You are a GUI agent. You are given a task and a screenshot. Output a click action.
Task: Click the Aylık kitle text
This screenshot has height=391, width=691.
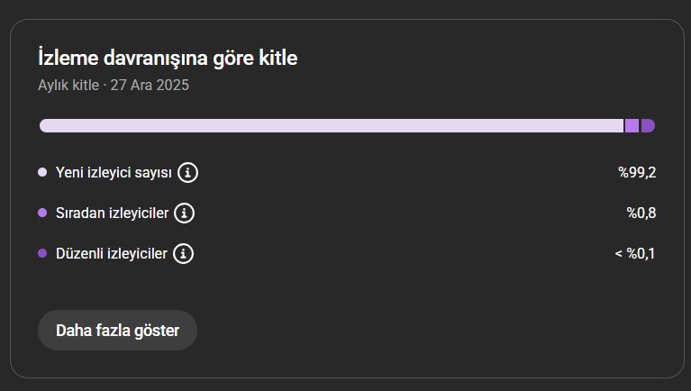[68, 85]
